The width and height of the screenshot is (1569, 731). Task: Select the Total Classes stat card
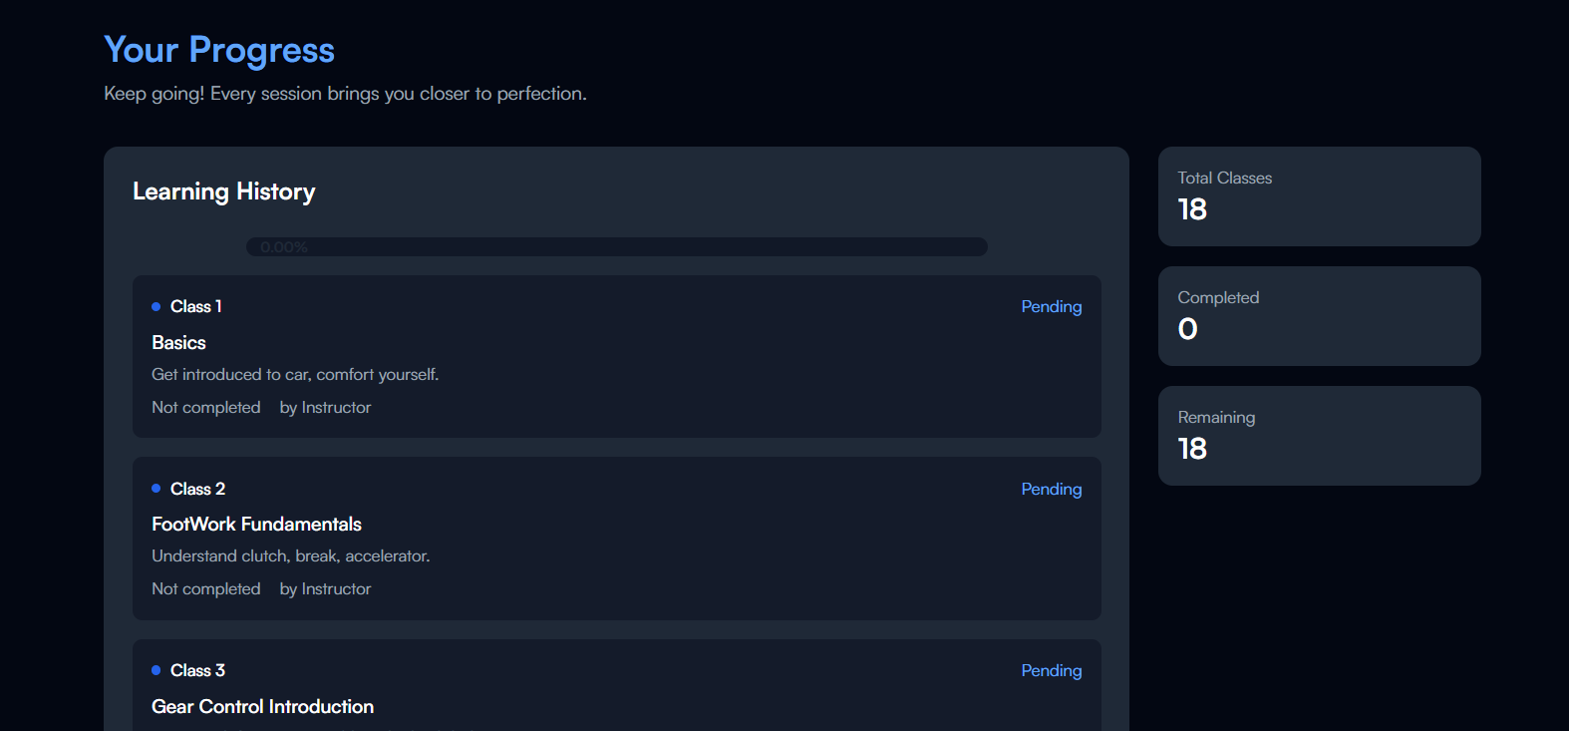click(1320, 196)
